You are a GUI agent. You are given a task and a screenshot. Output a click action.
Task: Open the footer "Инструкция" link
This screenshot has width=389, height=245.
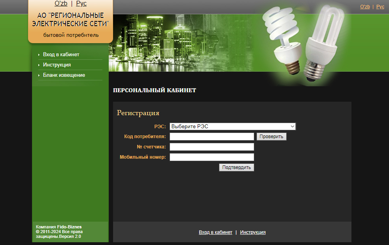253,232
